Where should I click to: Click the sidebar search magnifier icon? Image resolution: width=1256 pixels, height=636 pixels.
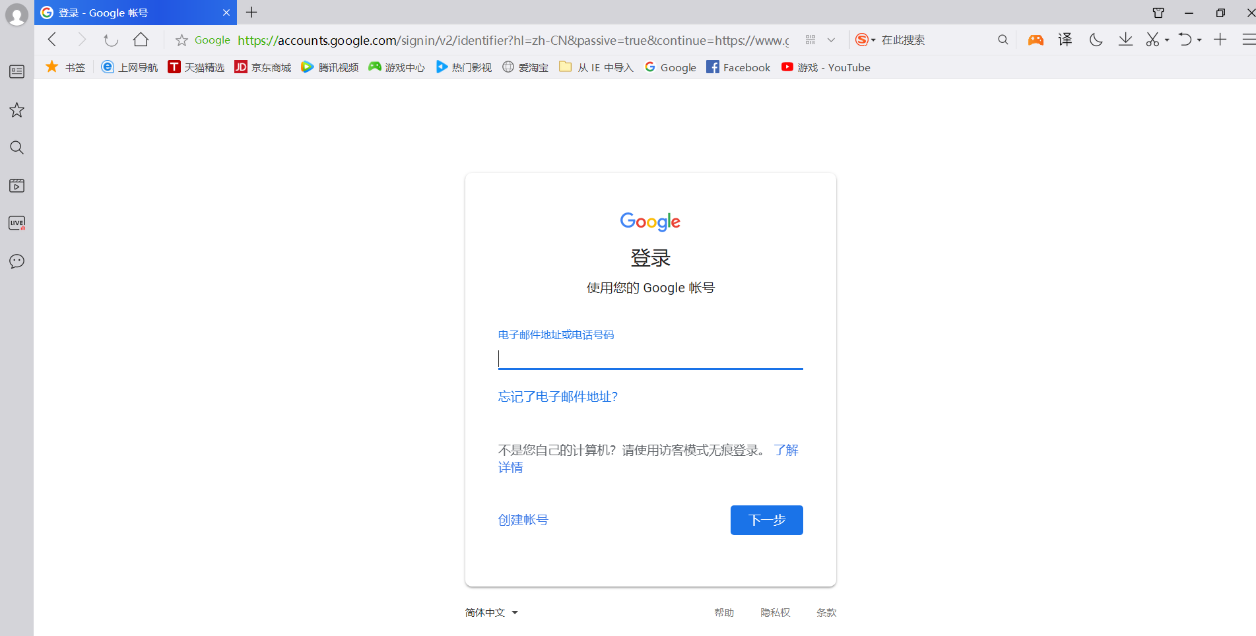coord(17,147)
